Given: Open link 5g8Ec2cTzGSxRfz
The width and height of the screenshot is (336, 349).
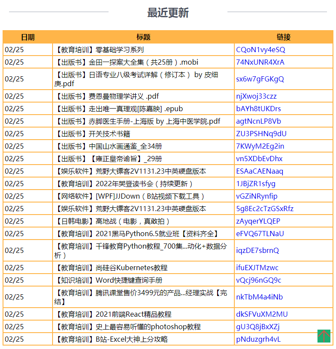Looking at the screenshot, I should pos(265,209).
